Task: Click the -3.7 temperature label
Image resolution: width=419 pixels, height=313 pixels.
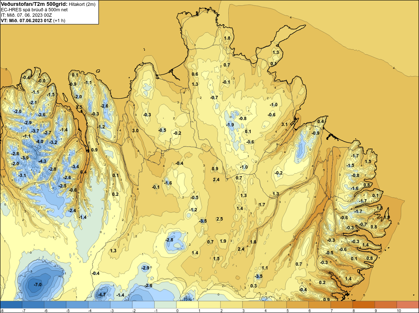Action: 35,131
